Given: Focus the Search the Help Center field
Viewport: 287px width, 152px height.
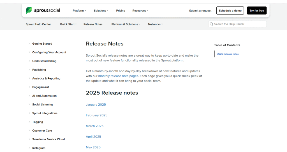Looking at the screenshot, I should [237, 24].
